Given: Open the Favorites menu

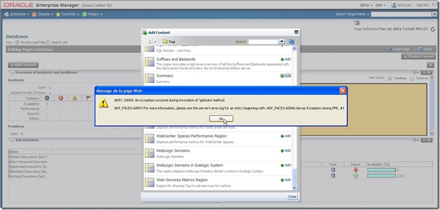Looking at the screenshot, I should click(x=67, y=14).
